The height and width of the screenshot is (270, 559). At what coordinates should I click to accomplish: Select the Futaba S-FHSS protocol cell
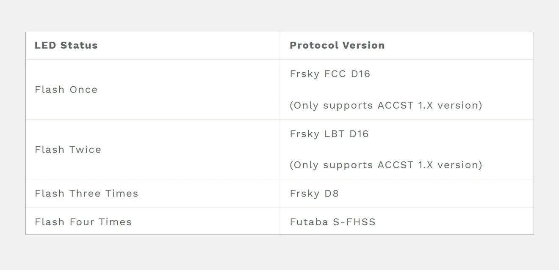click(332, 222)
